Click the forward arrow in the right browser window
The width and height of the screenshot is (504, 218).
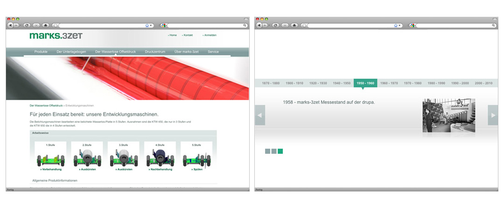pyautogui.click(x=265, y=25)
